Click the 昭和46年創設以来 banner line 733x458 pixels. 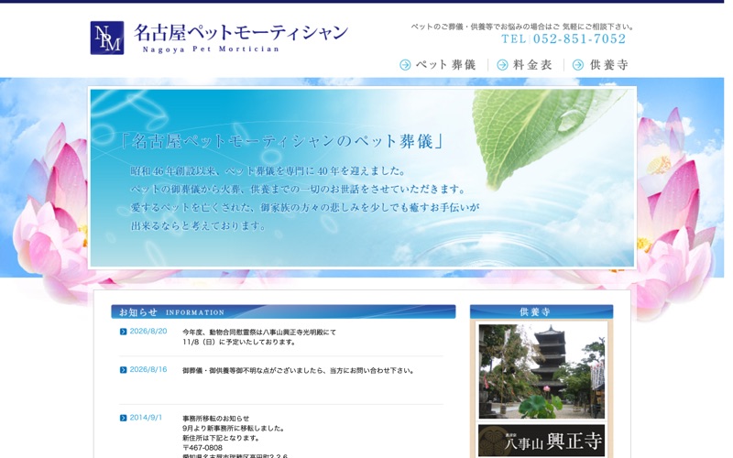click(268, 171)
